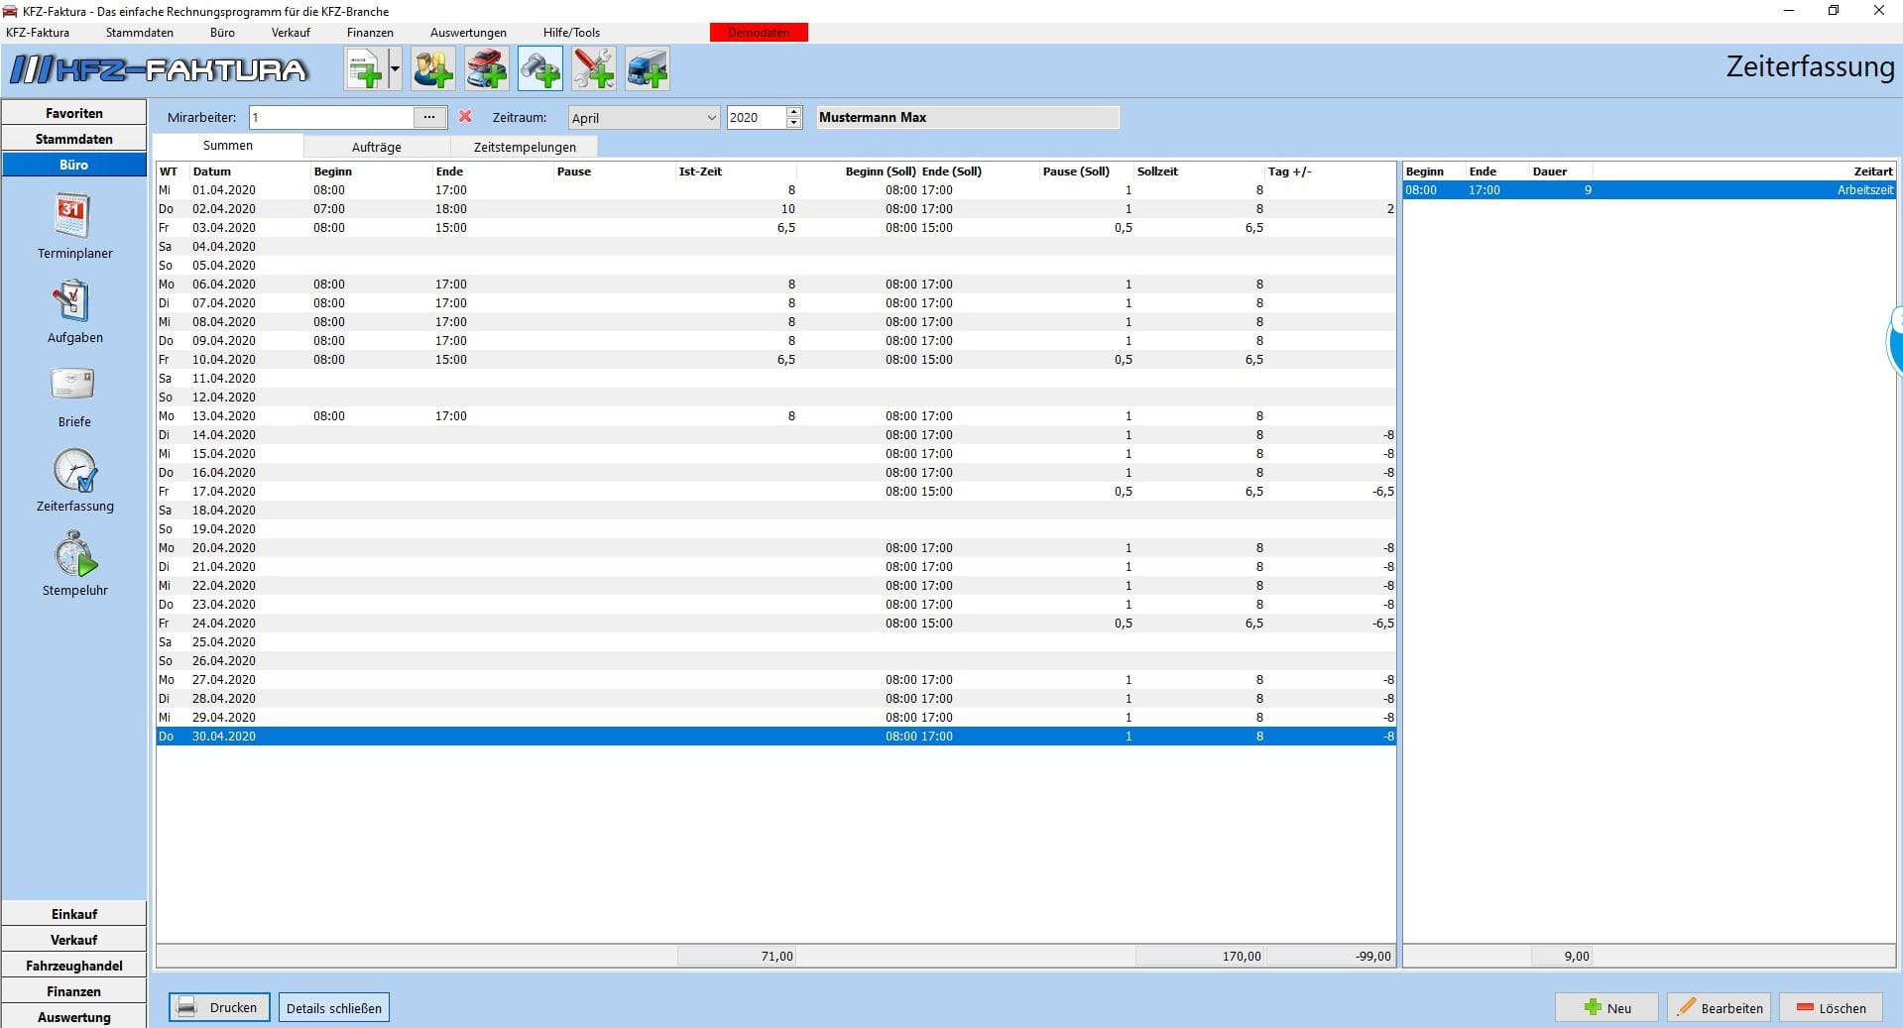Select the row for 13.04.2020
1903x1028 pixels.
pos(776,416)
